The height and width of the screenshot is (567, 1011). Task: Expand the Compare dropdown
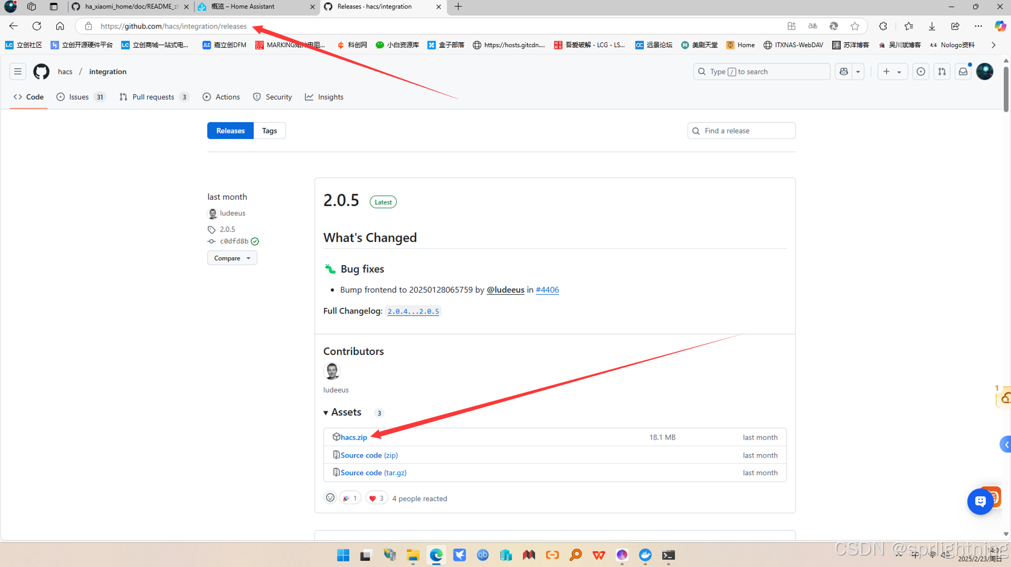(232, 258)
